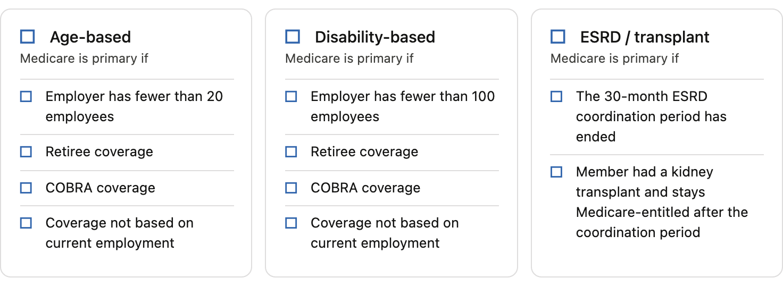Image resolution: width=783 pixels, height=286 pixels.
Task: Check the Age-based header checkbox
Action: pos(27,37)
